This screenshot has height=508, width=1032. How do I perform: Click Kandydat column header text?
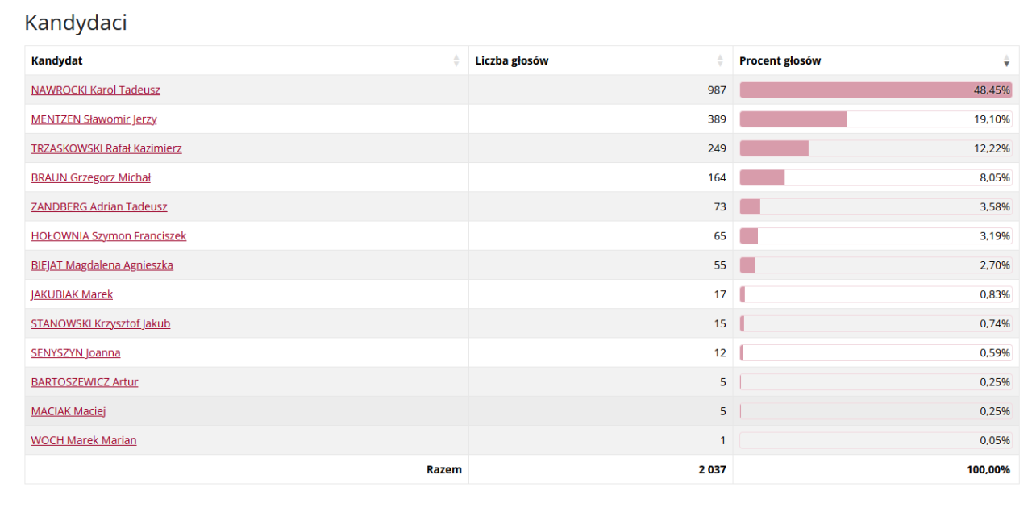click(56, 60)
